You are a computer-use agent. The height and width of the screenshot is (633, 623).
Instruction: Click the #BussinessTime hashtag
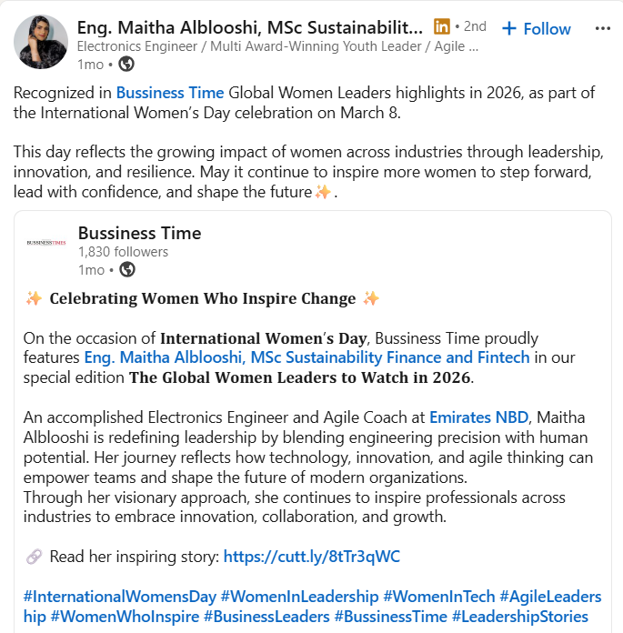click(x=391, y=617)
